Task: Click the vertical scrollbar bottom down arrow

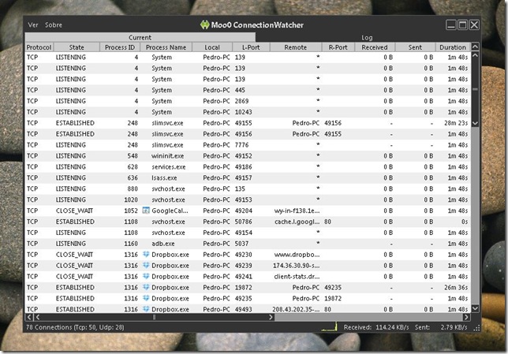Action: (x=475, y=308)
